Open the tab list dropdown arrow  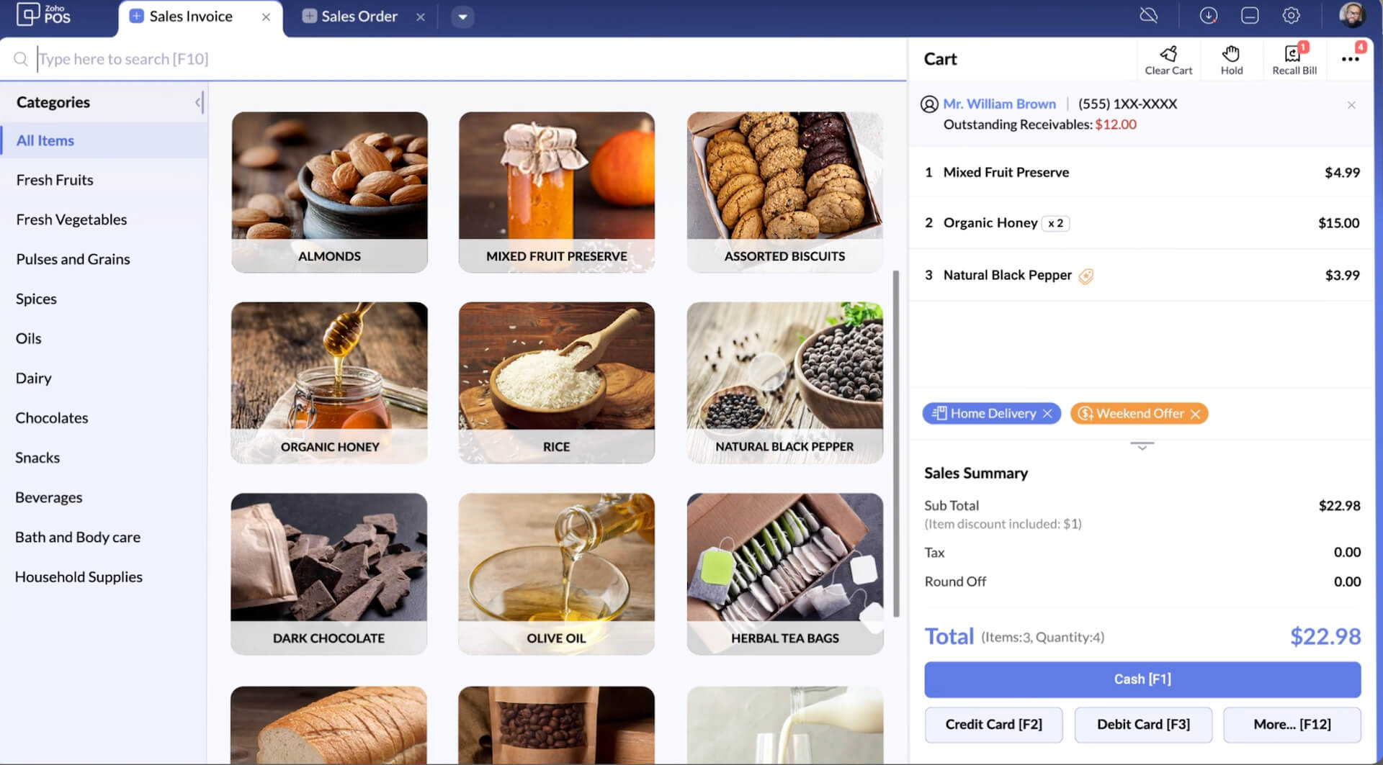click(462, 17)
